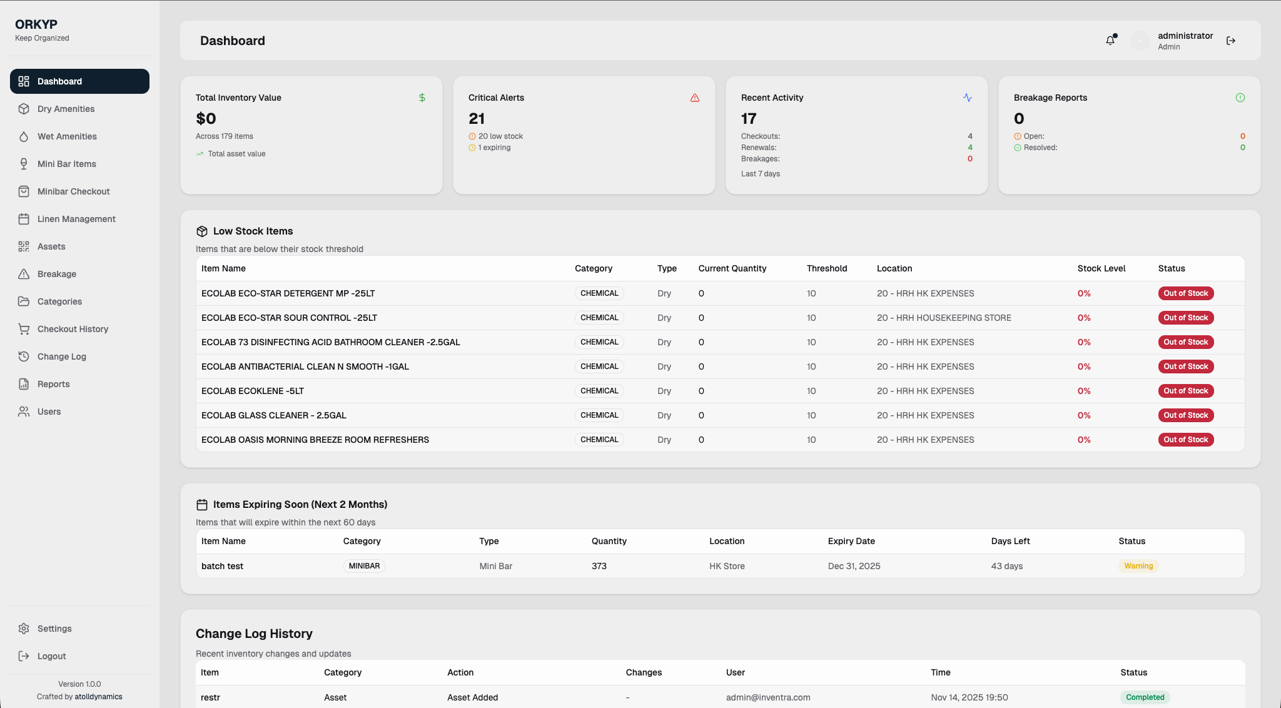Select the Reports icon in sidebar
Screen dimensions: 1281x708
(x=24, y=383)
